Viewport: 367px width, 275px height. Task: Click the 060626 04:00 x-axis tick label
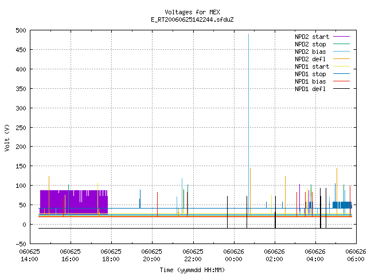click(315, 256)
